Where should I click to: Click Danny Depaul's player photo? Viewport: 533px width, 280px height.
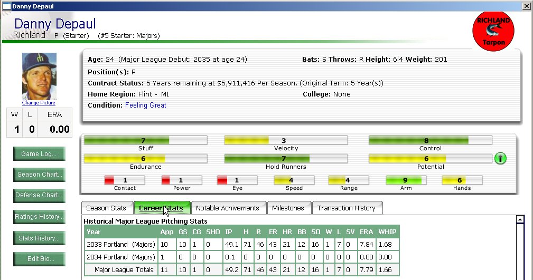tap(39, 76)
